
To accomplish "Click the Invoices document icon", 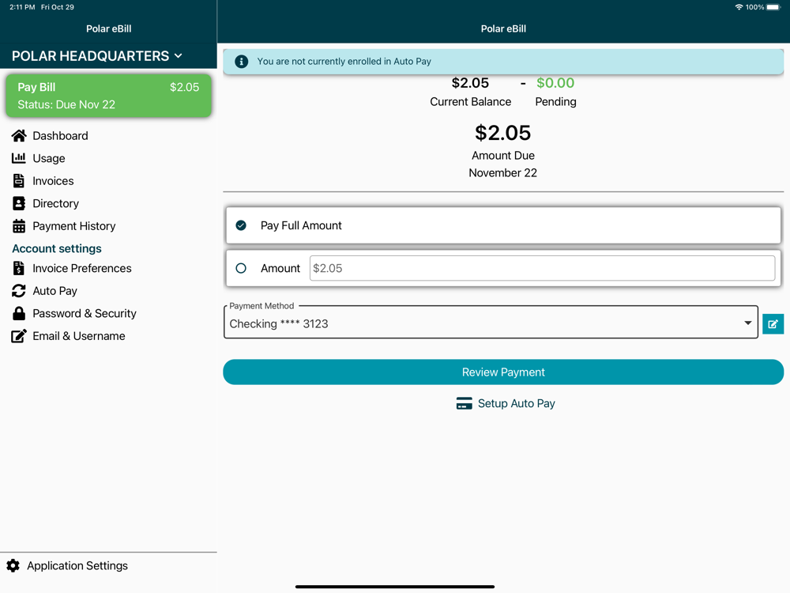I will click(x=19, y=180).
